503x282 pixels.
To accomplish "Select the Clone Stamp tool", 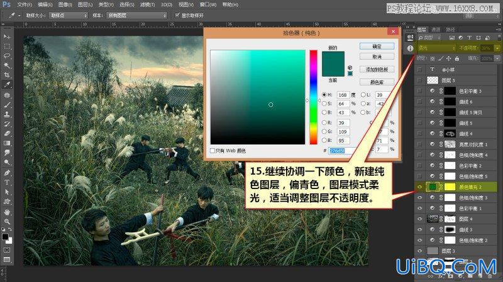I will (x=7, y=114).
